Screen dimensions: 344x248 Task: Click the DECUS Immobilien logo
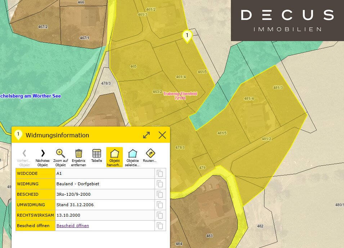pyautogui.click(x=287, y=20)
